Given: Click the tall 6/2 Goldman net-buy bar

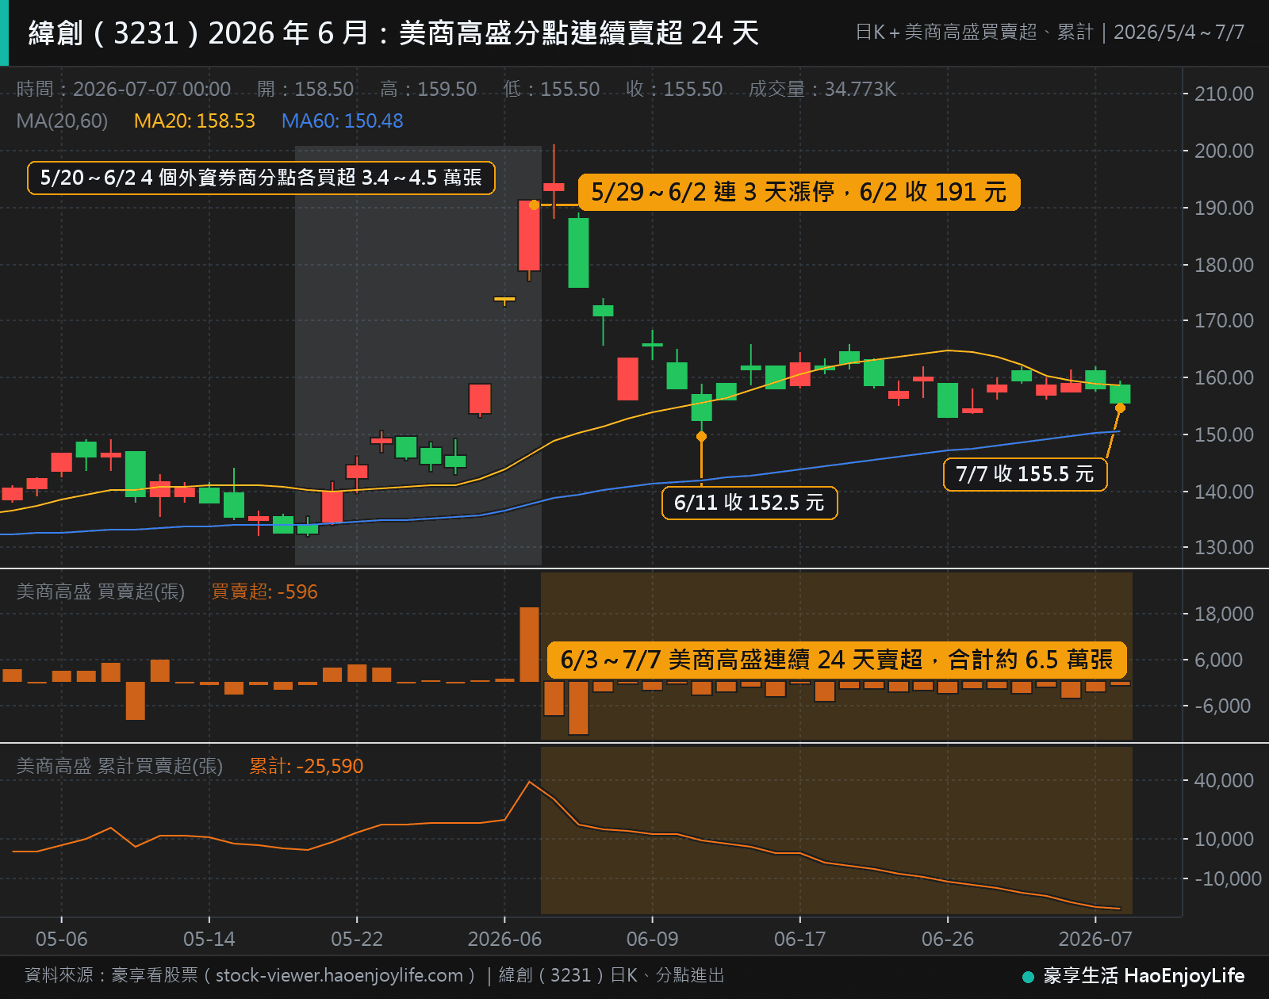Looking at the screenshot, I should pos(529,644).
